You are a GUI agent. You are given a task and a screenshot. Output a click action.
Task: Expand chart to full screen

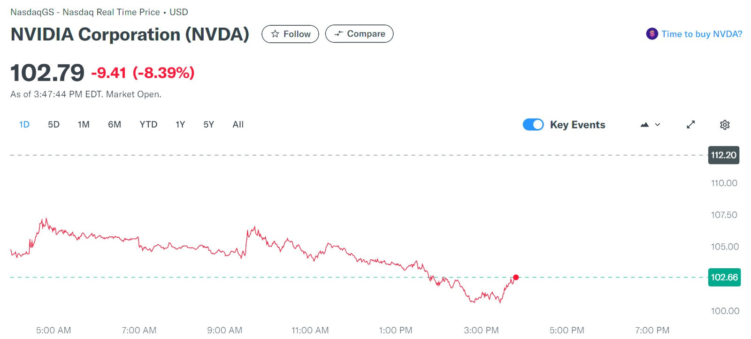690,125
